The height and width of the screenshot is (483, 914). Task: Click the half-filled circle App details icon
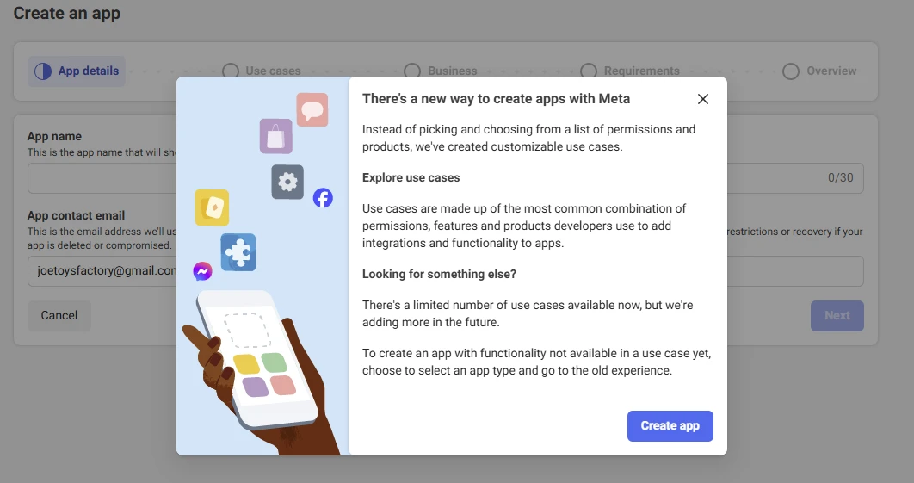tap(43, 71)
